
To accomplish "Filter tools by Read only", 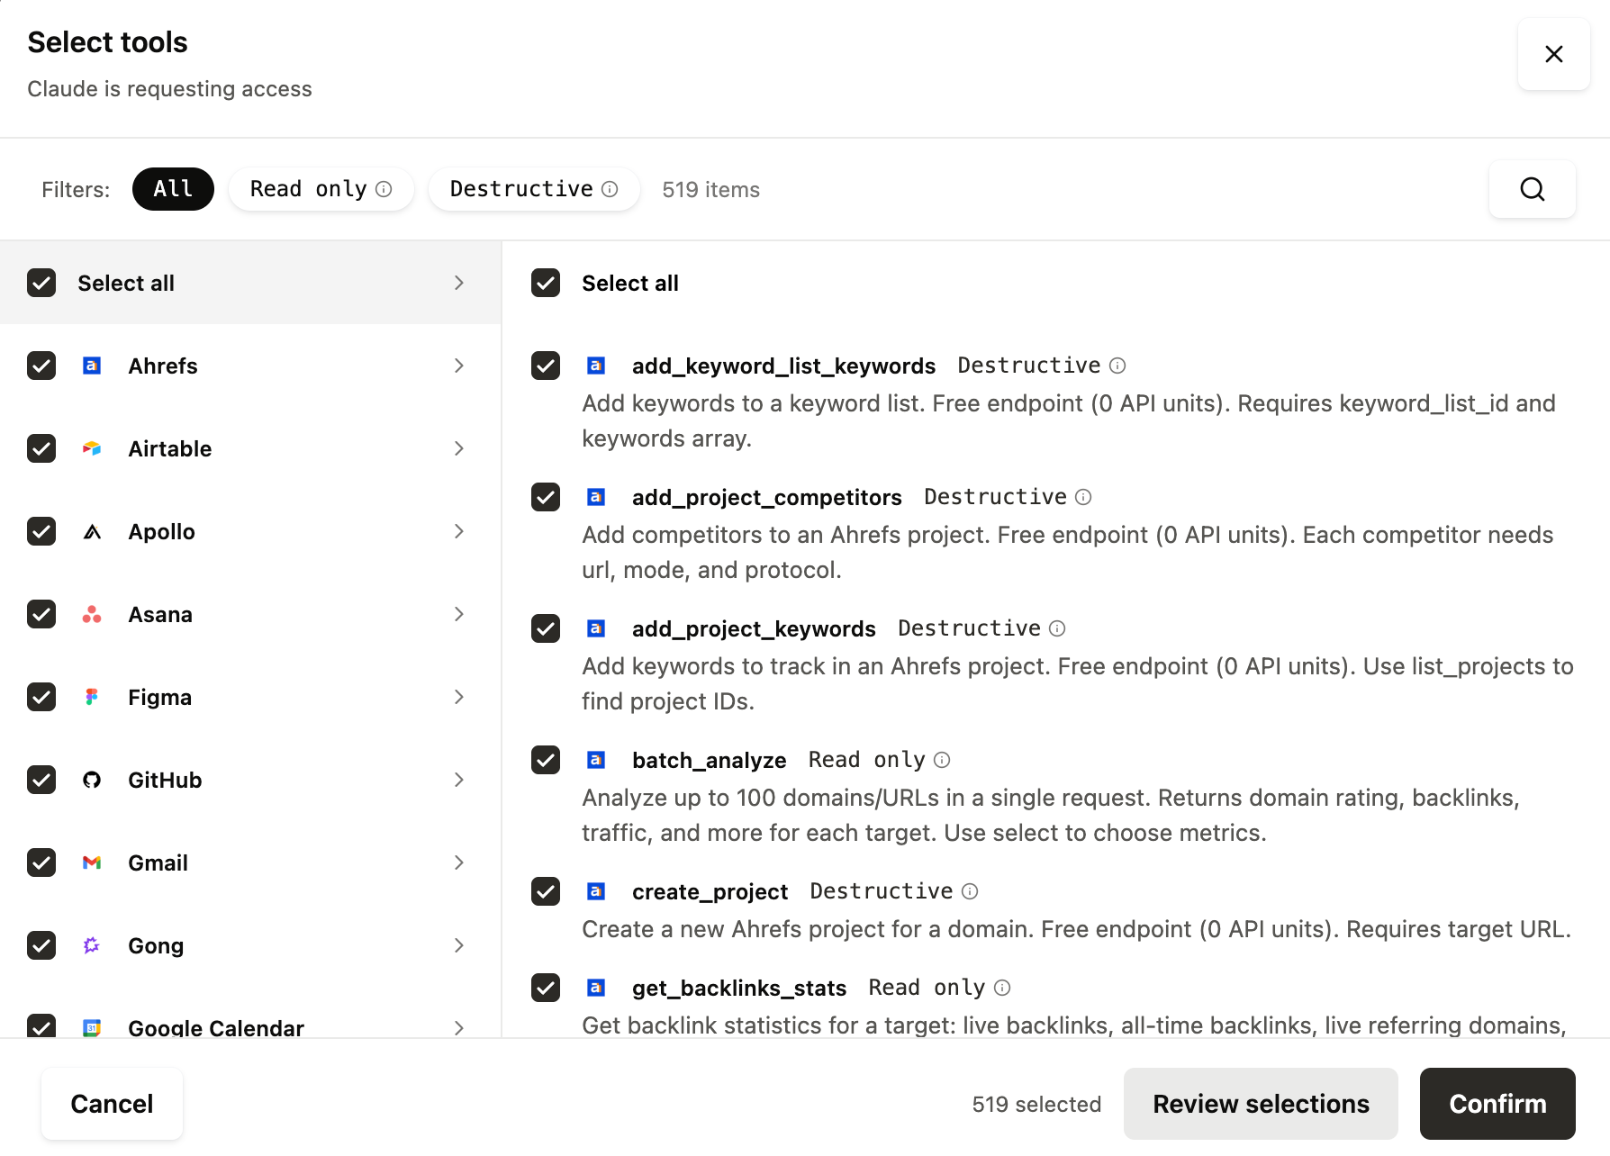I will 321,189.
